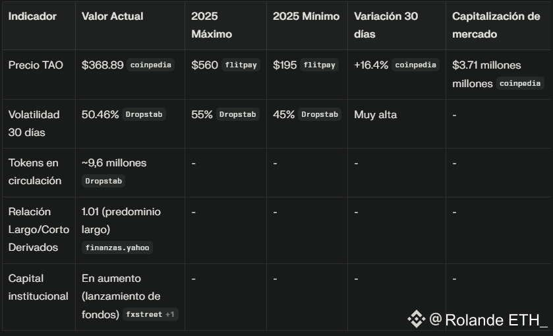Click Dropstab chip under ~9,6 millones
This screenshot has width=553, height=336.
pyautogui.click(x=104, y=181)
